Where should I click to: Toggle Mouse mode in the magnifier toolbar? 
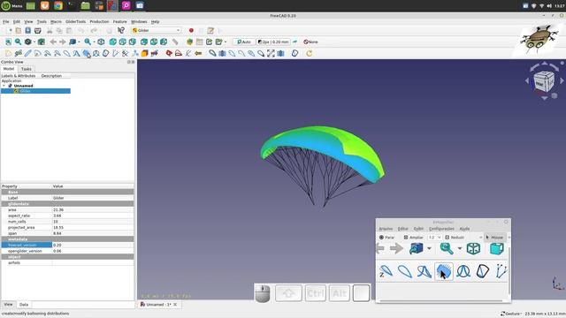[494, 238]
